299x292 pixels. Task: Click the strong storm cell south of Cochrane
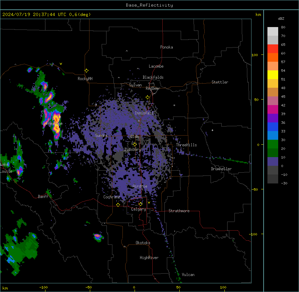pos(98,237)
